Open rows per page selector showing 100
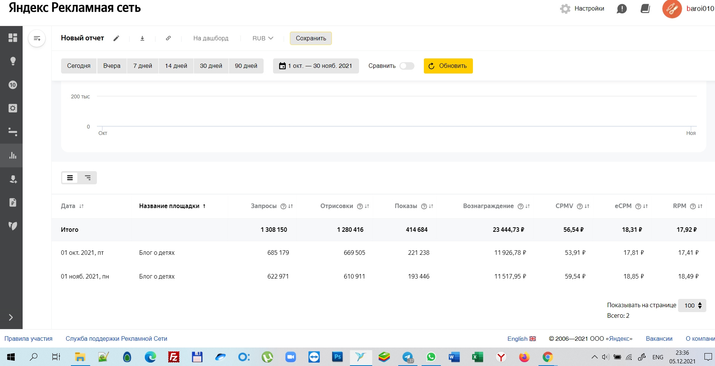 pyautogui.click(x=692, y=305)
